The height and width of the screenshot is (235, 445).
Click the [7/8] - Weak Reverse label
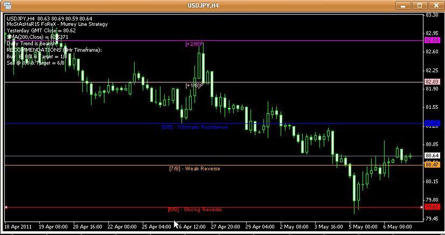[x=194, y=169]
